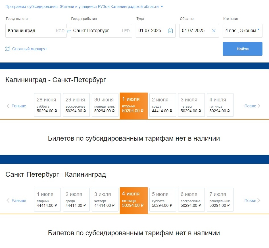Choose 30 июня in the outbound calendar strip
Viewport: 269px width, 248px height.
tap(105, 105)
